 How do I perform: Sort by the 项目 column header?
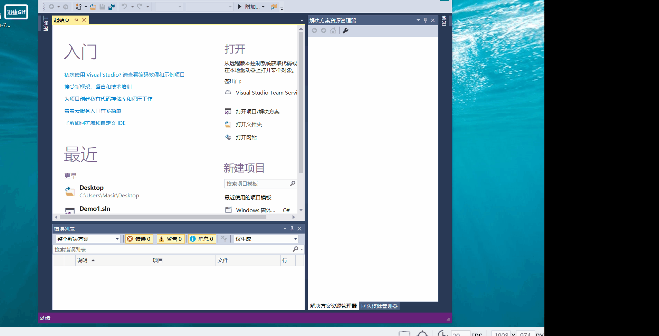(183, 260)
